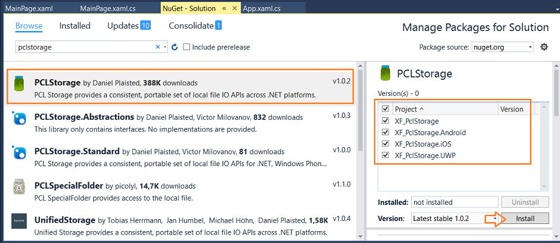Uncheck the XF_PclStorage project checkbox
Image resolution: width=560 pixels, height=243 pixels.
click(385, 121)
